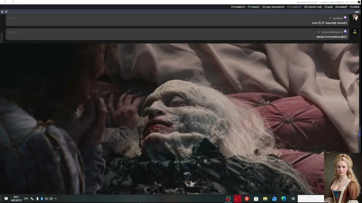Open File Explorer from the taskbar

point(265,199)
